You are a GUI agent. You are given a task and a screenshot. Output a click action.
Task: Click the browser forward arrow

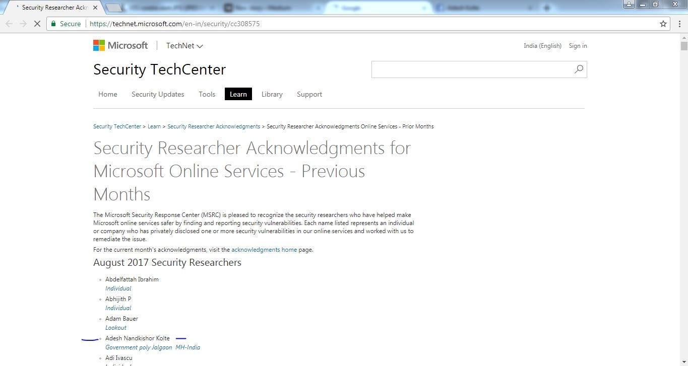[x=23, y=24]
